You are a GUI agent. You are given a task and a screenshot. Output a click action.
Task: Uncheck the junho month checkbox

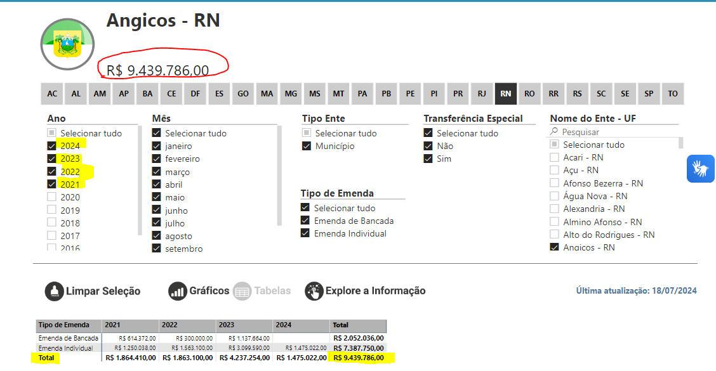click(157, 209)
